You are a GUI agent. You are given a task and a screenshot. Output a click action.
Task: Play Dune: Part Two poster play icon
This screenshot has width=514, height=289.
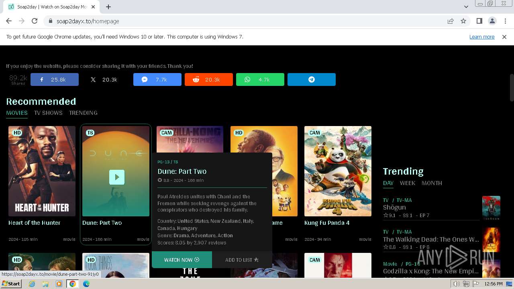(117, 177)
